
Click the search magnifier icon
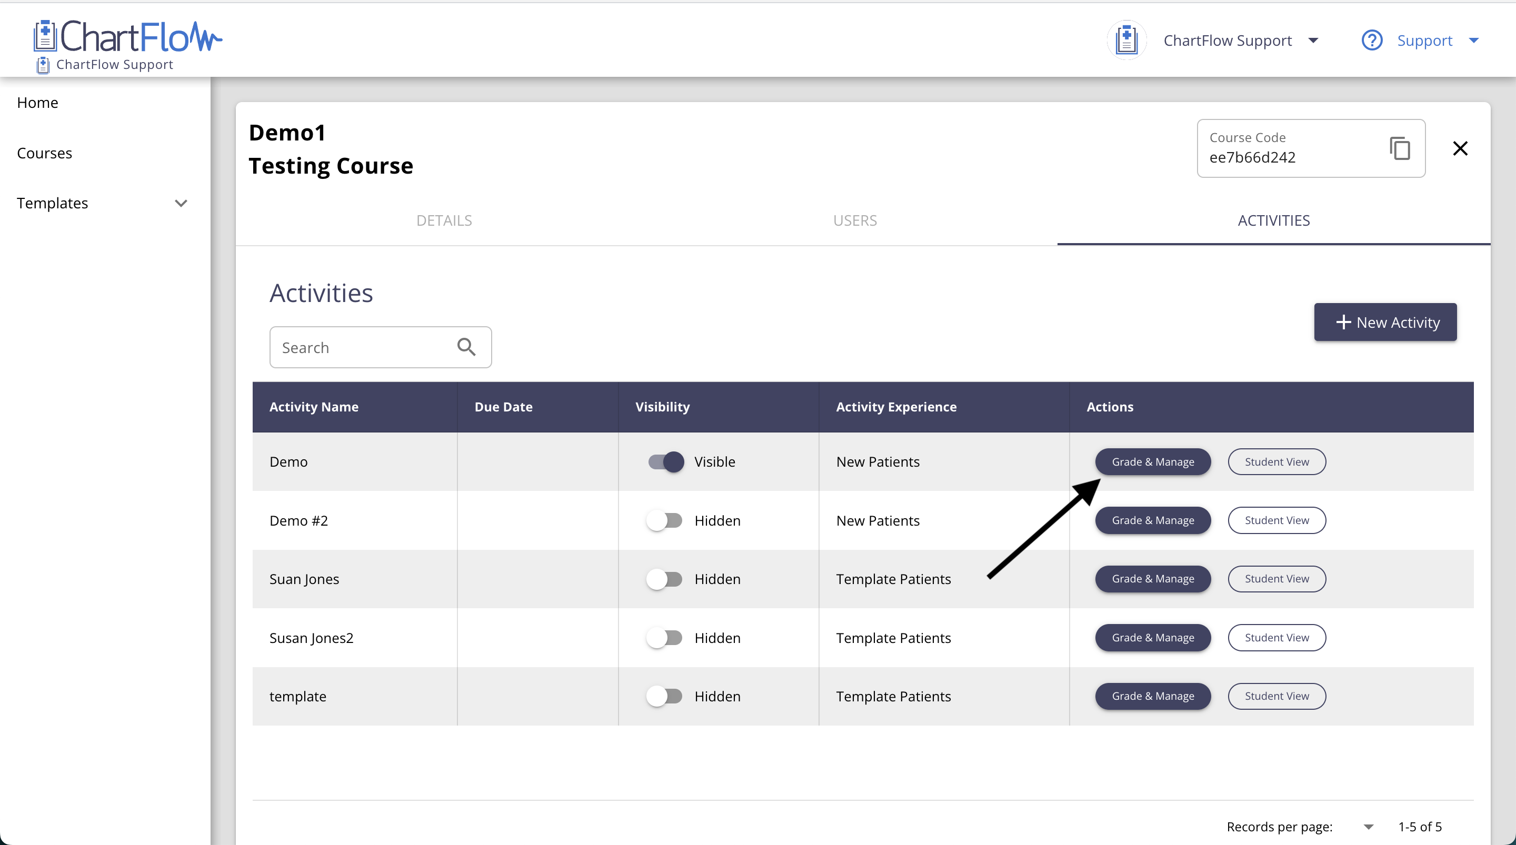pyautogui.click(x=466, y=347)
